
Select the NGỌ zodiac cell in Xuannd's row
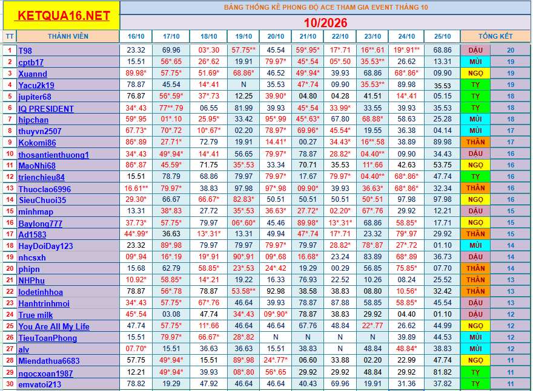[x=475, y=73]
